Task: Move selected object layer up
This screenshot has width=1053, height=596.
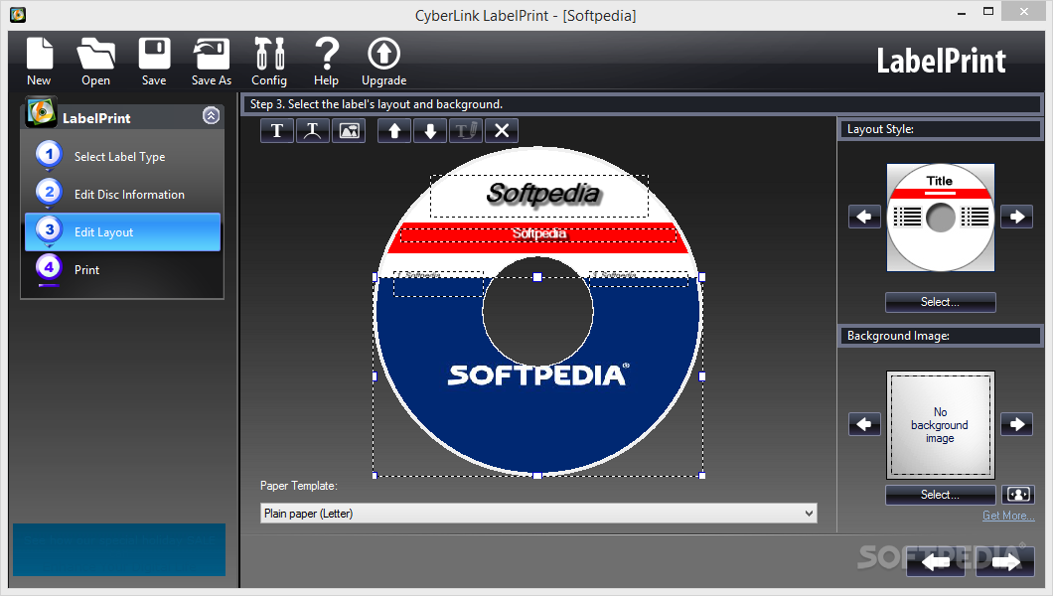Action: (394, 131)
